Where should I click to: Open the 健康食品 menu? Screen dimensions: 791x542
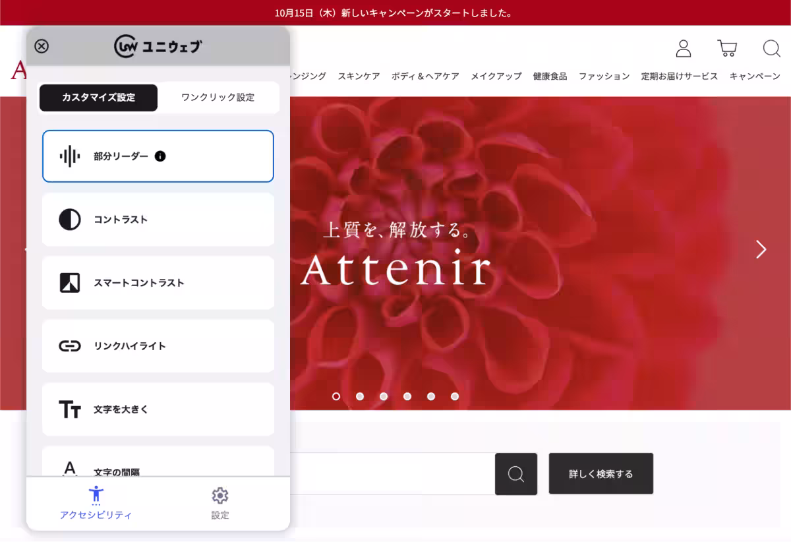(x=550, y=76)
